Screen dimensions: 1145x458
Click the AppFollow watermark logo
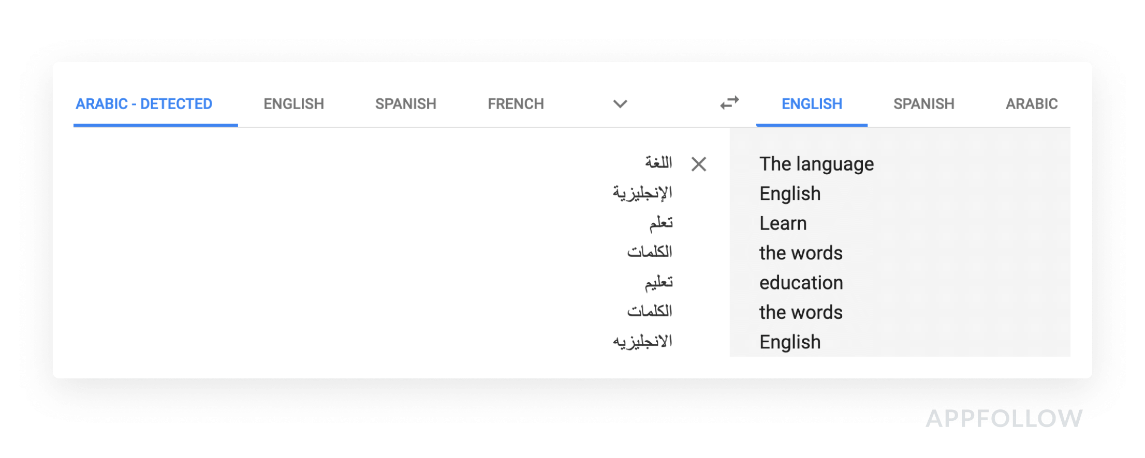(1004, 418)
